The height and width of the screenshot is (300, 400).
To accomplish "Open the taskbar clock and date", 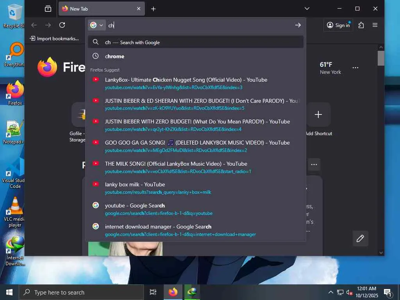I will tap(366, 292).
